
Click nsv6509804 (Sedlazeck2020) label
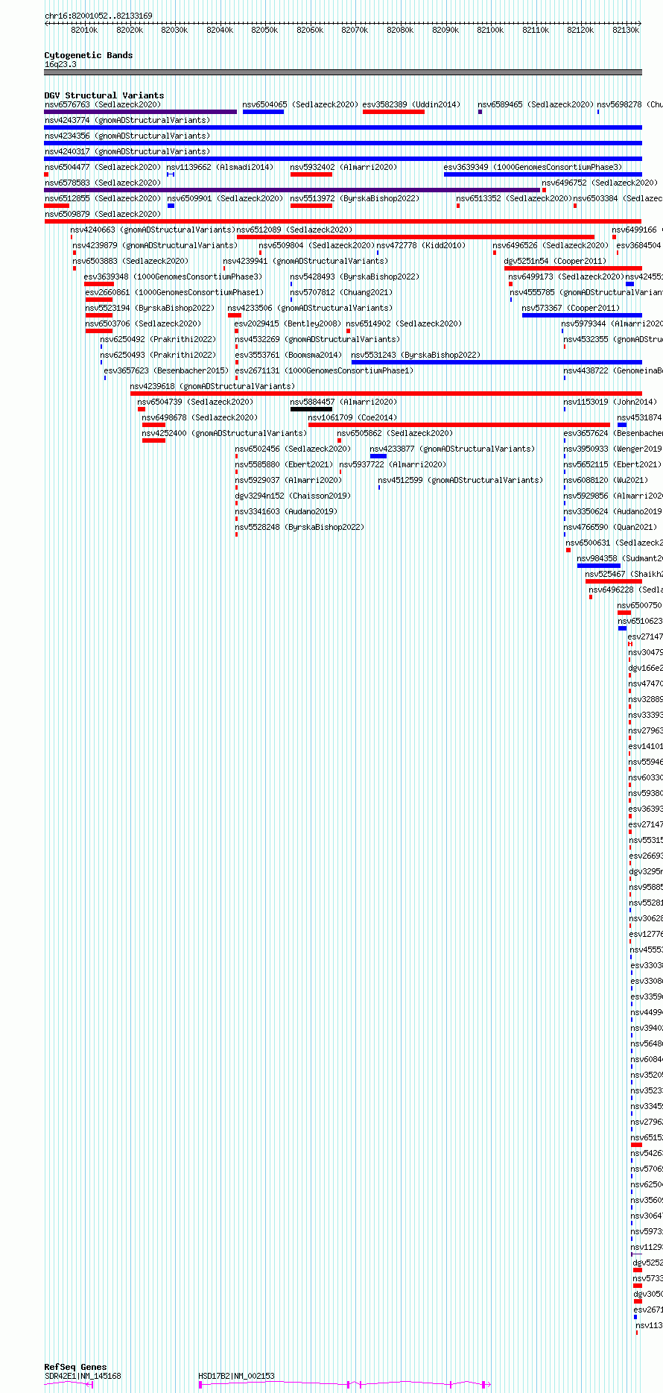click(317, 245)
